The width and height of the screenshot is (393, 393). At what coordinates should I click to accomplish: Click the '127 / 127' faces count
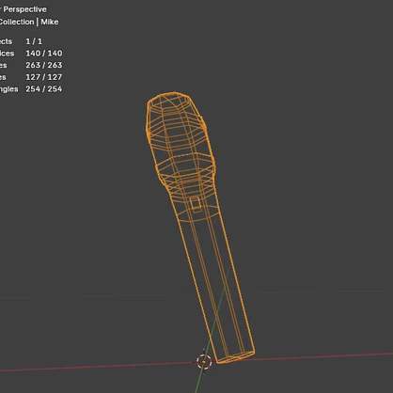click(44, 77)
